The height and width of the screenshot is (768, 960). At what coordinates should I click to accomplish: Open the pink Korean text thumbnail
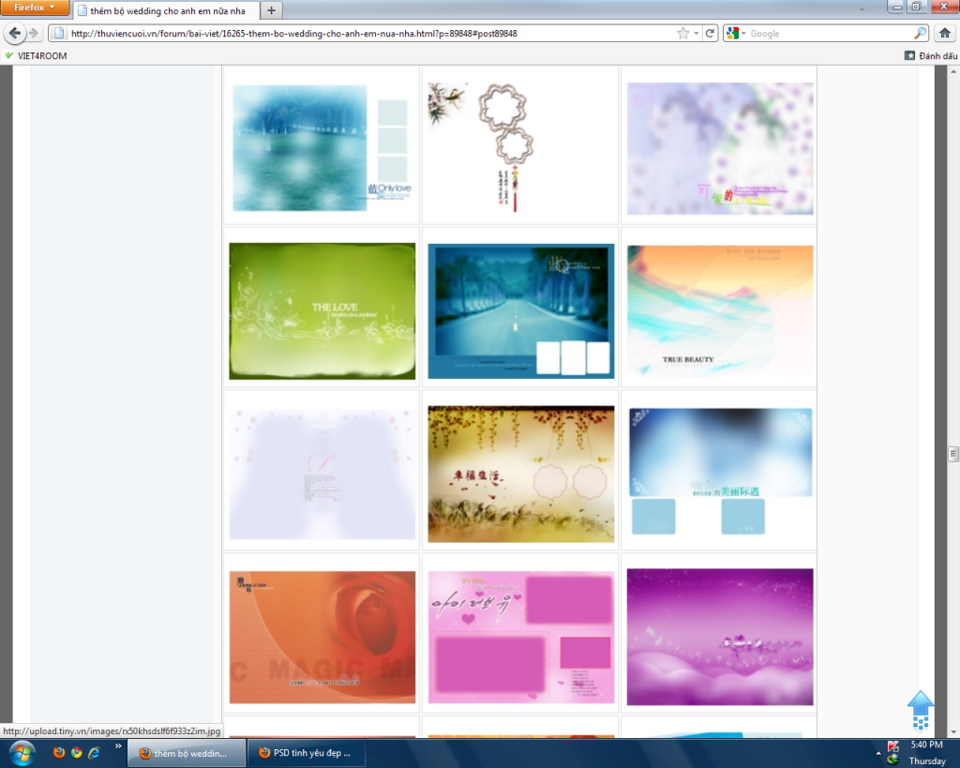pyautogui.click(x=521, y=638)
